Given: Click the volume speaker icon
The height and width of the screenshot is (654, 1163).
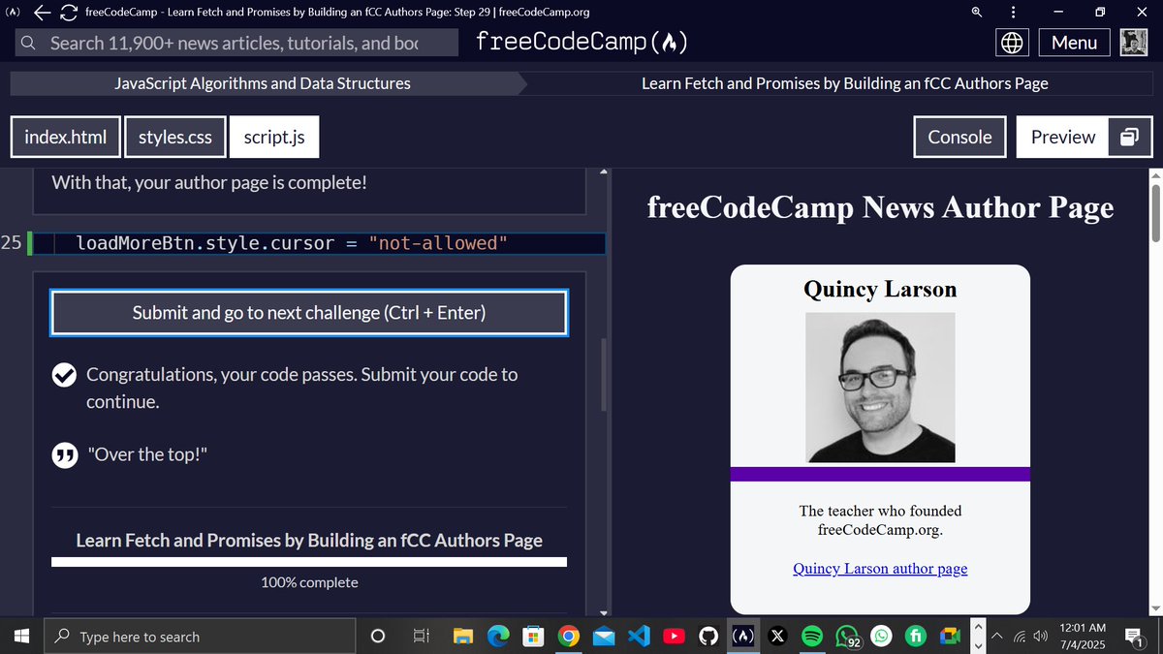Looking at the screenshot, I should pyautogui.click(x=1042, y=637).
